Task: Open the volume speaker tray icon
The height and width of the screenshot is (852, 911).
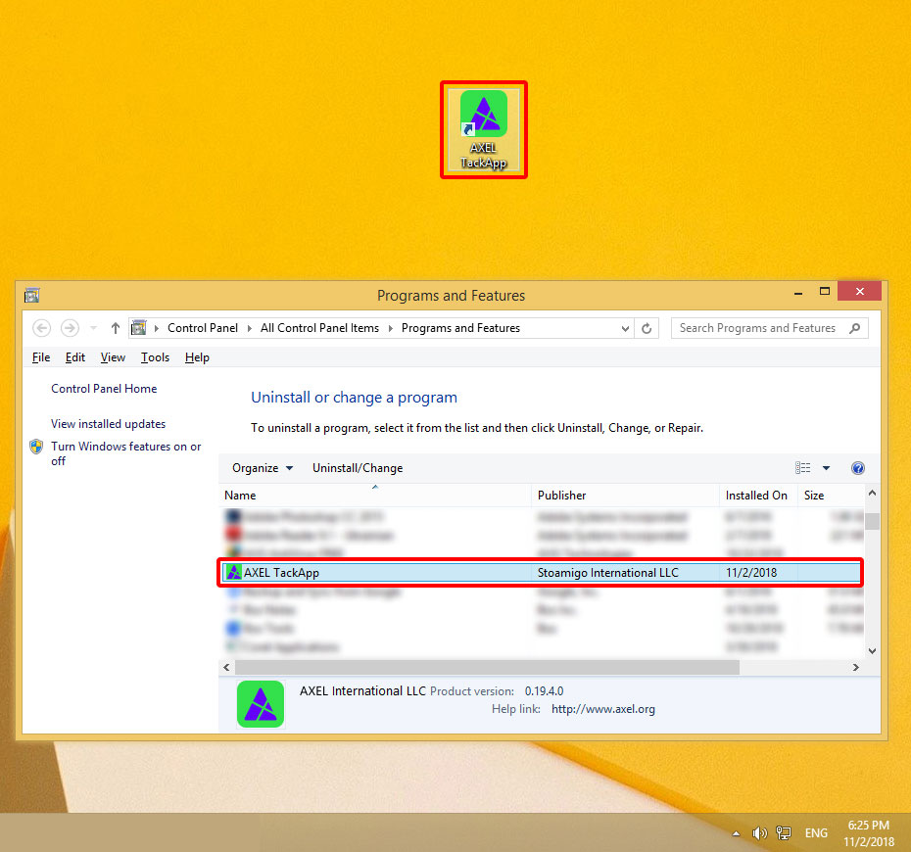Action: coord(759,833)
